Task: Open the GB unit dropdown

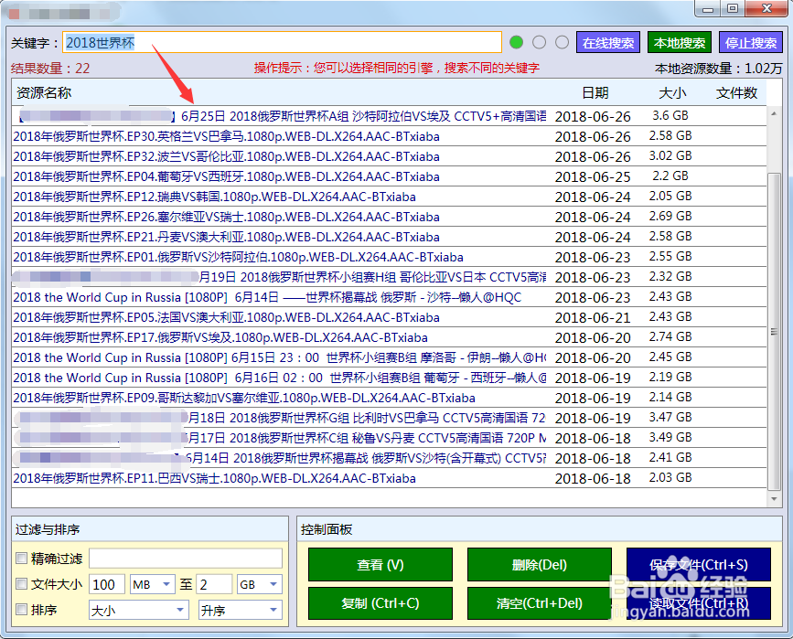Action: click(259, 584)
